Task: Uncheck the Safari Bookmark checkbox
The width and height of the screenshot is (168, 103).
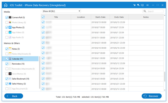Action: click(x=7, y=79)
